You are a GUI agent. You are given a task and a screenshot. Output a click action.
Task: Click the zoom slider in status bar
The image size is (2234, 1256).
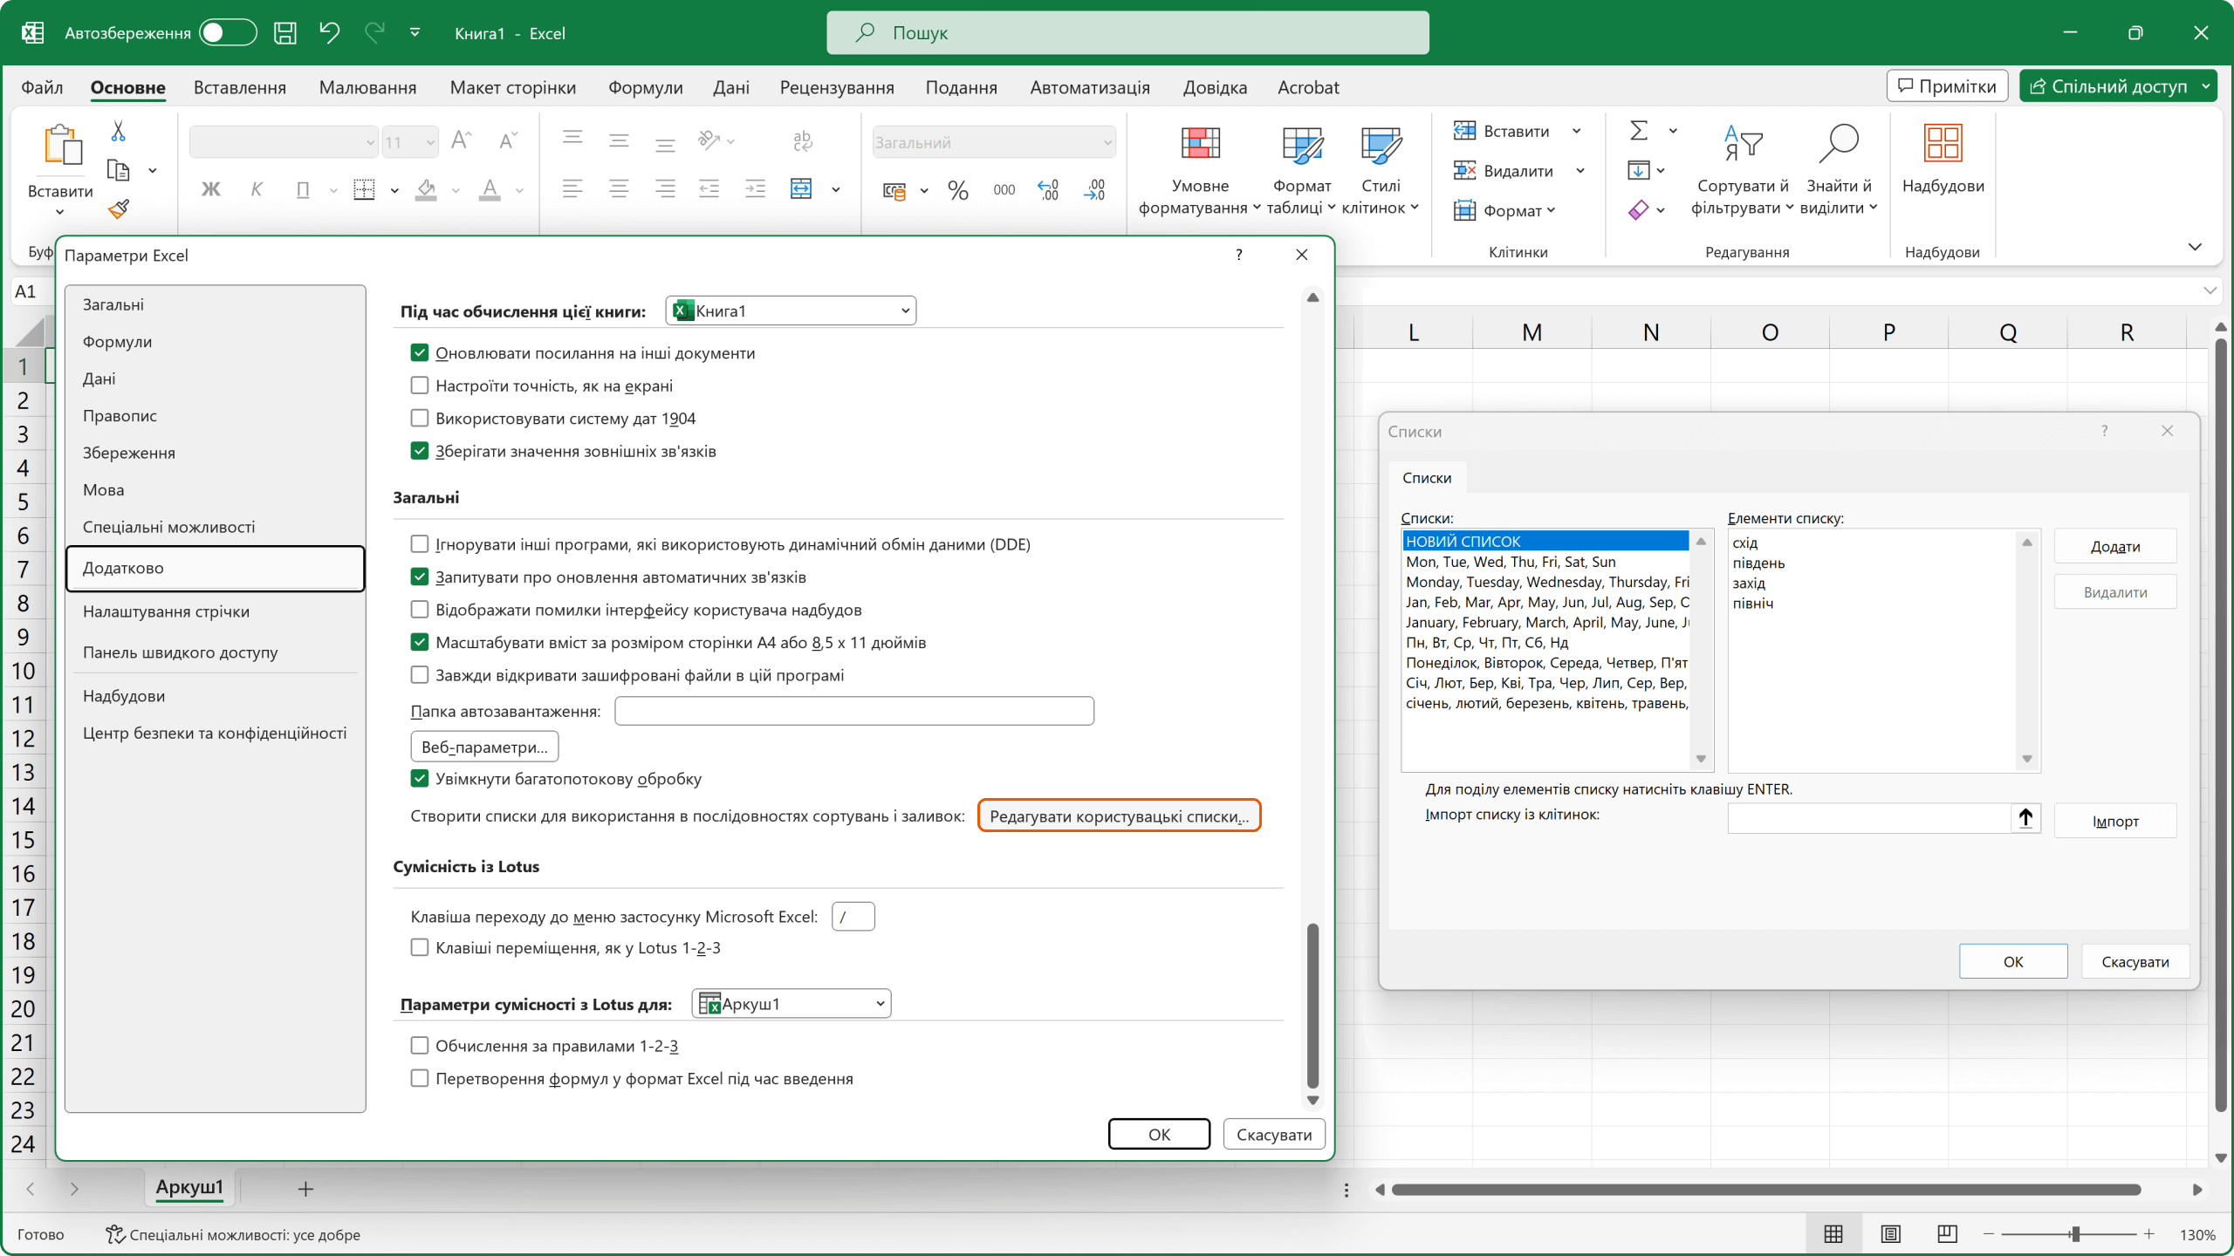click(2074, 1234)
